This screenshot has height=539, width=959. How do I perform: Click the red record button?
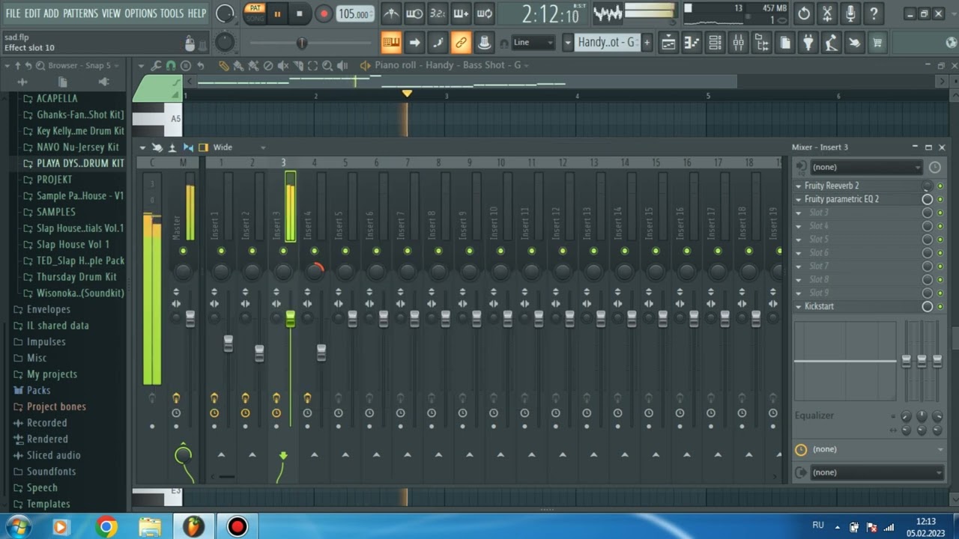point(324,13)
